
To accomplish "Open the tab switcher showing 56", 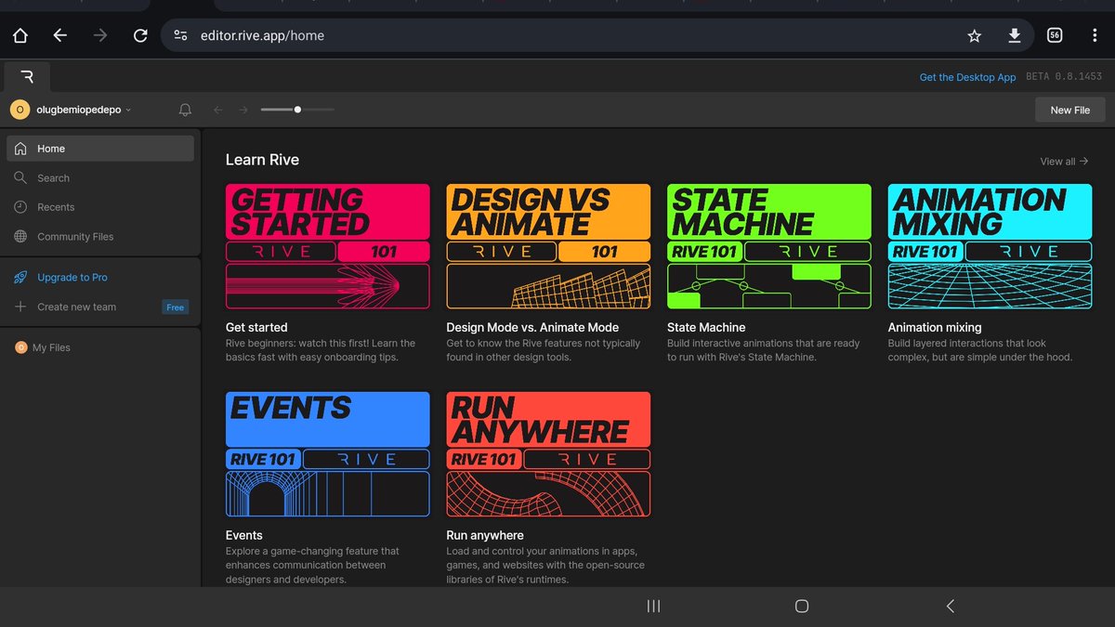I will 1055,35.
